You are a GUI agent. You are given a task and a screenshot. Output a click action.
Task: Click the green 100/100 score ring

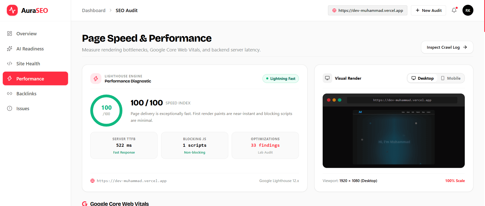106,110
